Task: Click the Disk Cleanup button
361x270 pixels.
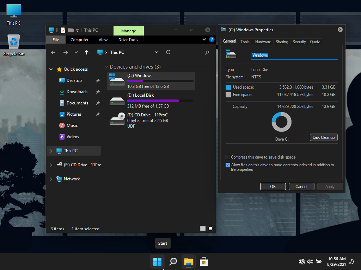Action: (324, 137)
